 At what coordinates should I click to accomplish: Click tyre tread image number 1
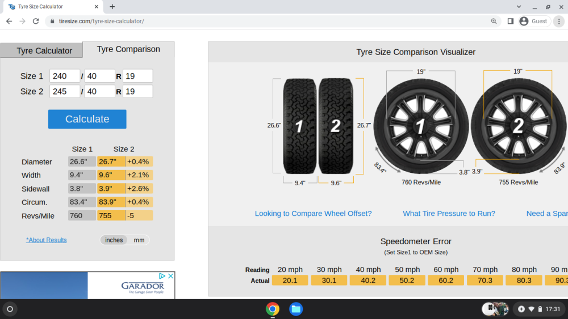pyautogui.click(x=299, y=126)
